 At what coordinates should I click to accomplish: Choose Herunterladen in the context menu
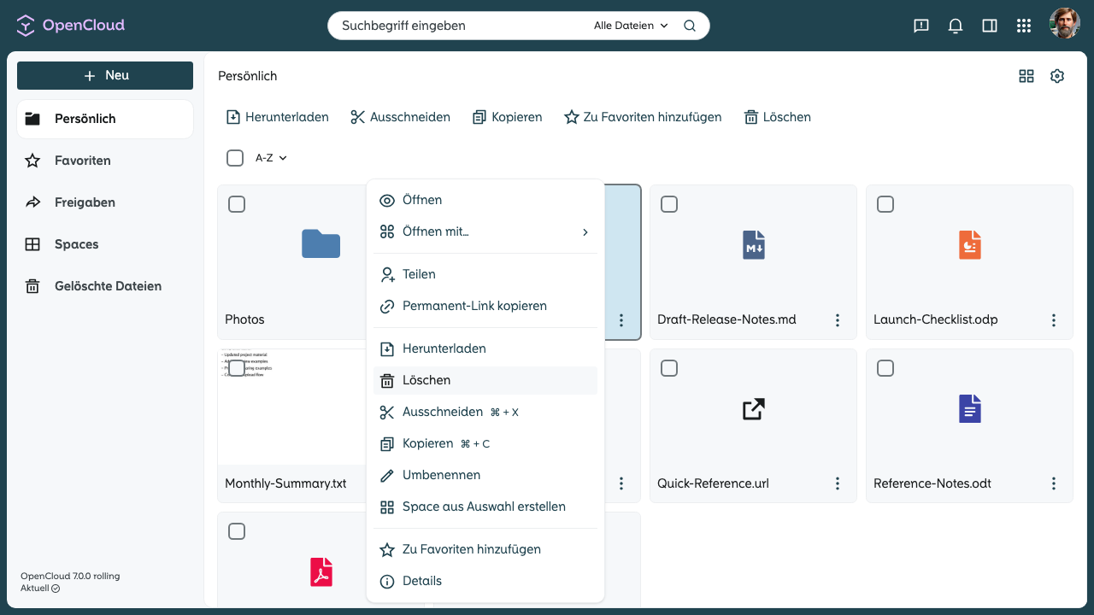point(485,348)
